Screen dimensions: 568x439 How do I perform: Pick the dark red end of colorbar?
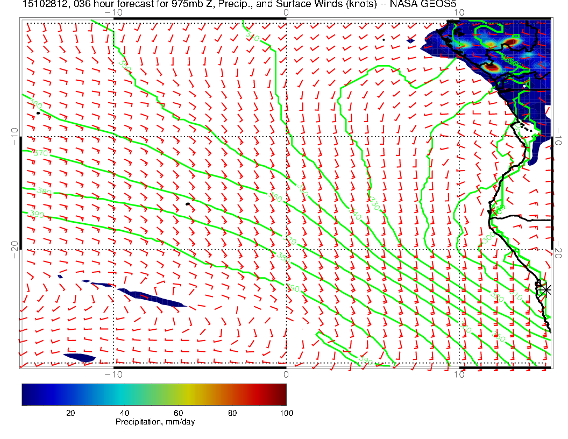[x=283, y=394]
